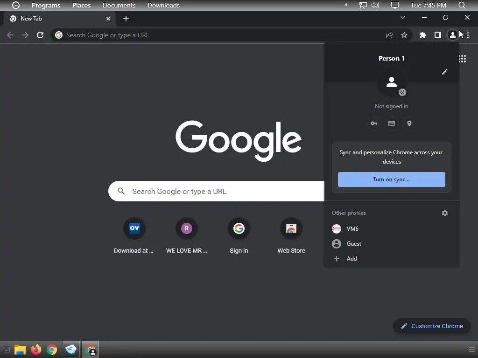This screenshot has height=358, width=478.
Task: Toggle the side panel icon
Action: click(x=438, y=35)
